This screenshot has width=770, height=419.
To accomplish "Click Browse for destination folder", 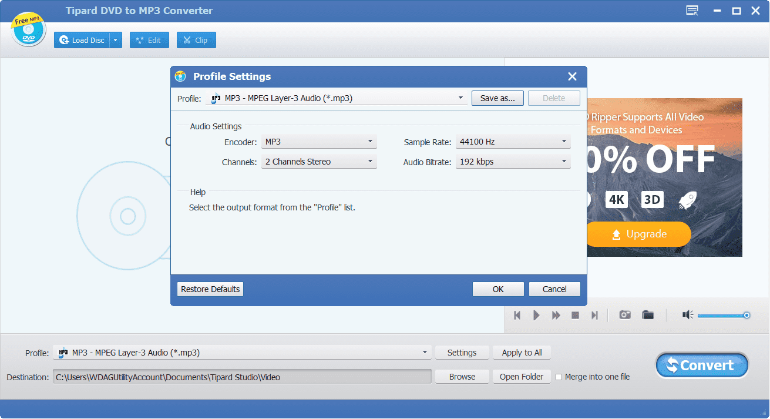I will click(x=462, y=377).
